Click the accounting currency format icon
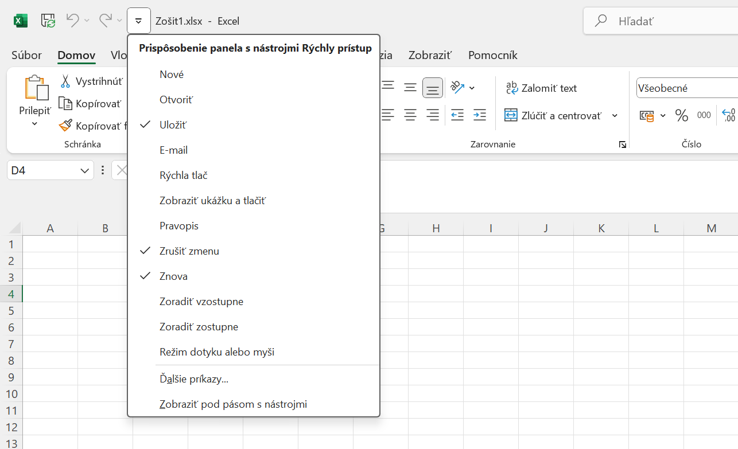 647,116
